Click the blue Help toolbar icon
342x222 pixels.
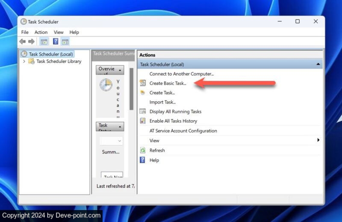[56, 41]
